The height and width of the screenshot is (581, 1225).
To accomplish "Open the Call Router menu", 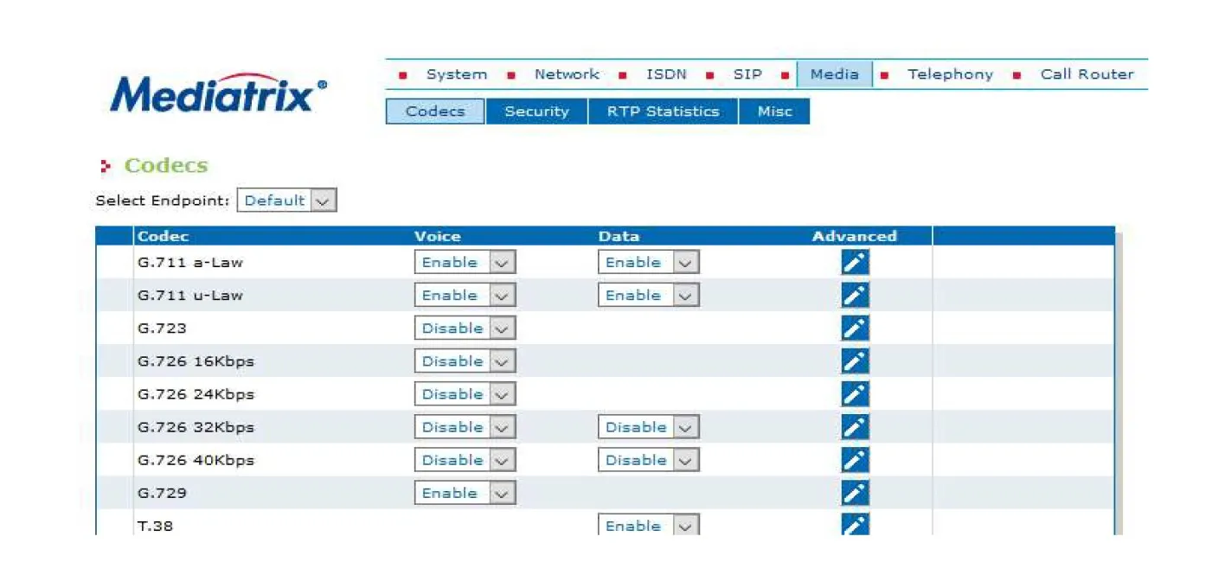I will tap(1086, 74).
